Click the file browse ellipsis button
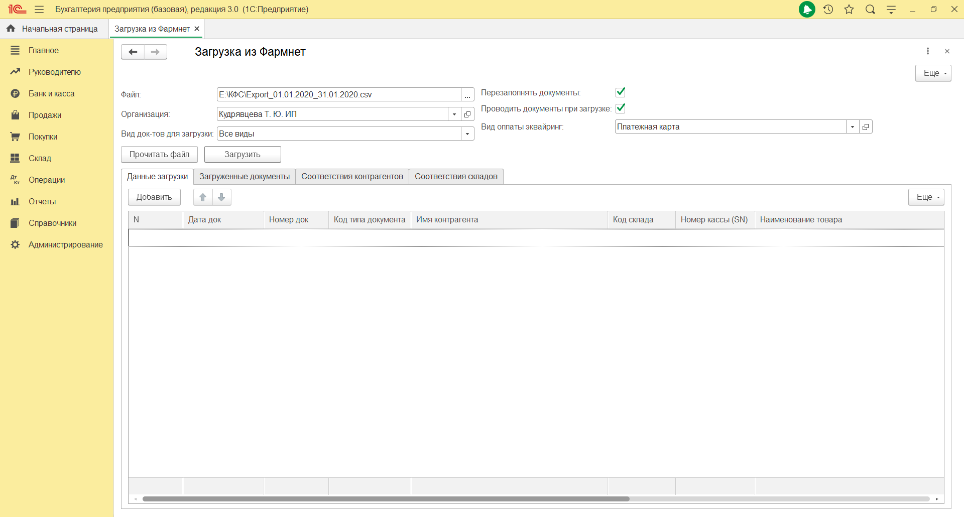The image size is (964, 517). pyautogui.click(x=467, y=95)
